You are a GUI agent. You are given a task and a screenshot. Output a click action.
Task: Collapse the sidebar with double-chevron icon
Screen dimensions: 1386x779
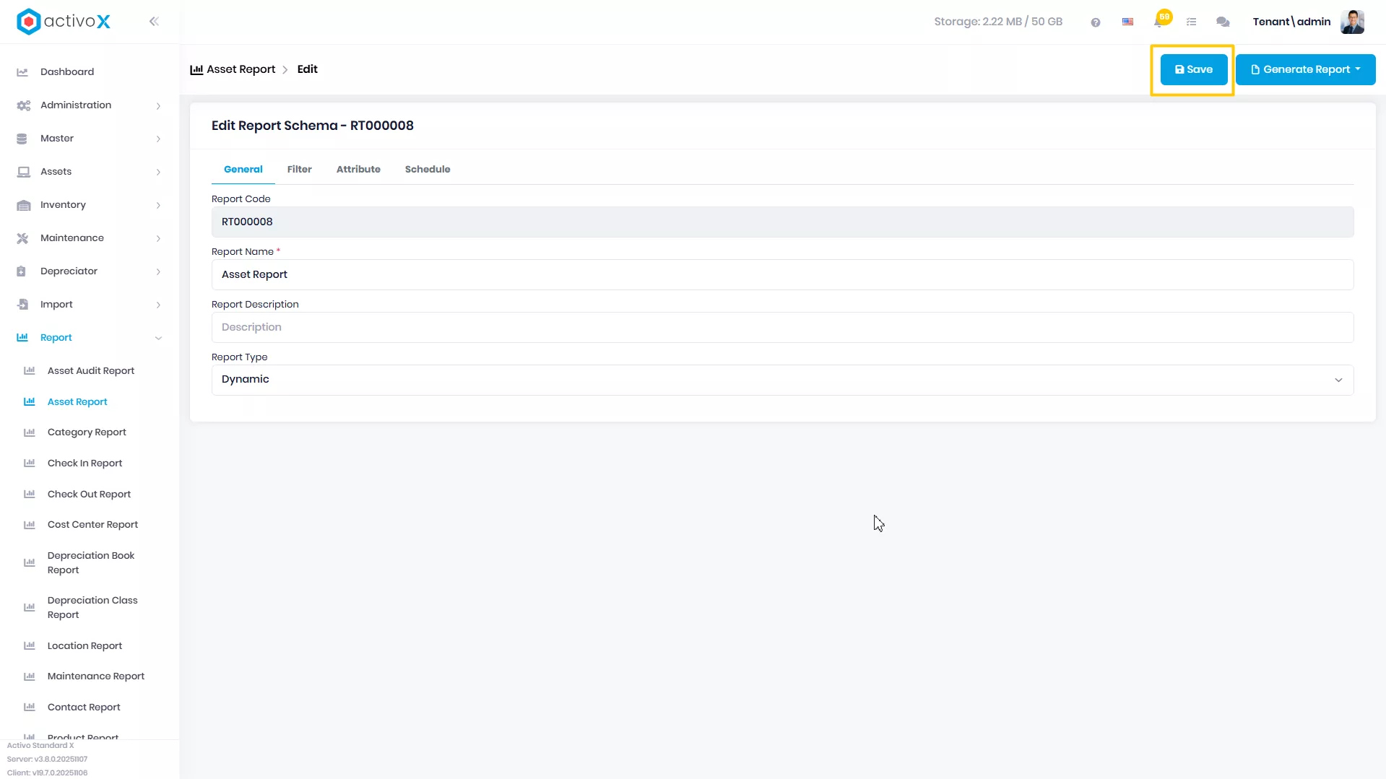point(154,22)
